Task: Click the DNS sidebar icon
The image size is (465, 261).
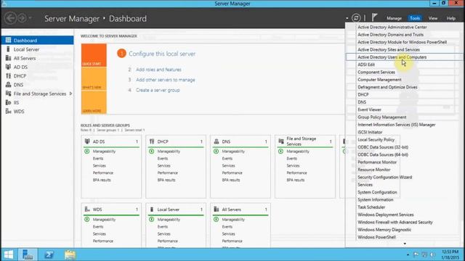Action: (8, 85)
